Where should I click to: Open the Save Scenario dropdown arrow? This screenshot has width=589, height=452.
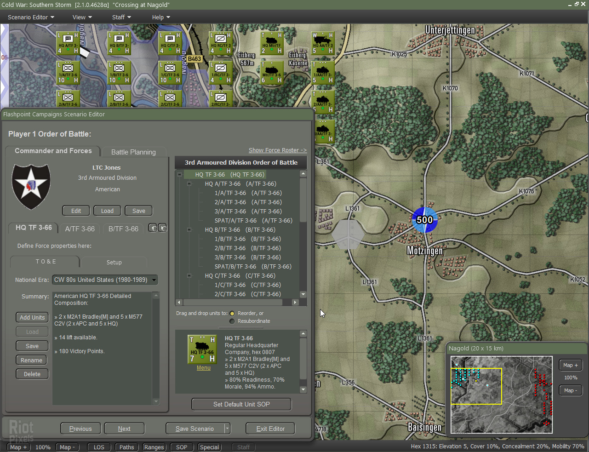227,429
